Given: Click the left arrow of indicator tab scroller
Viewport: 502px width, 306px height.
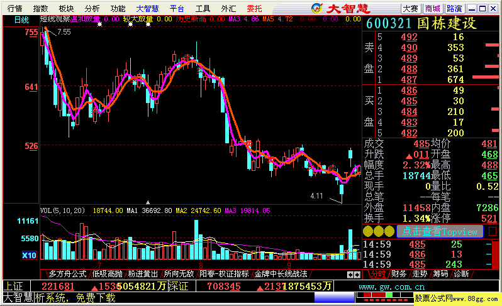Looking at the screenshot, I should 350,275.
